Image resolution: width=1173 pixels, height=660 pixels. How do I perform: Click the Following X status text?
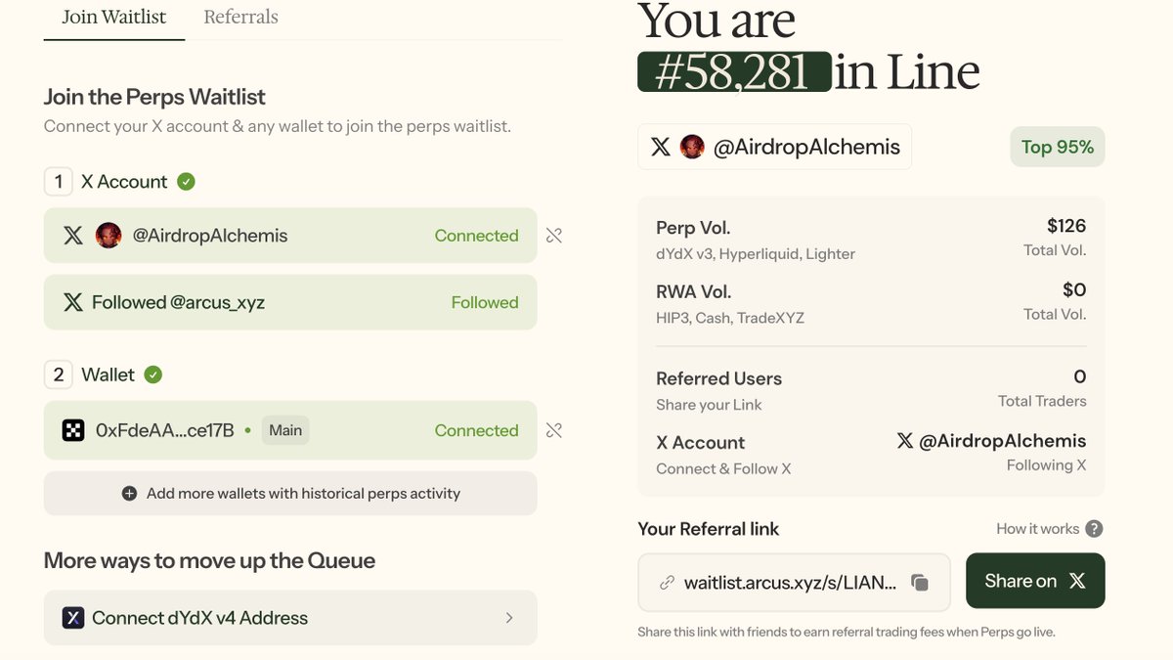click(1047, 465)
